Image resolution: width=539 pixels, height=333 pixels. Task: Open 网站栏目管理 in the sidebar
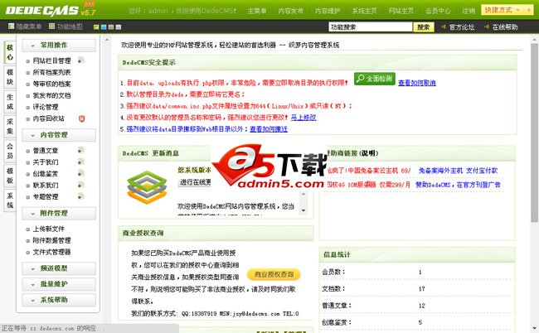[52, 60]
